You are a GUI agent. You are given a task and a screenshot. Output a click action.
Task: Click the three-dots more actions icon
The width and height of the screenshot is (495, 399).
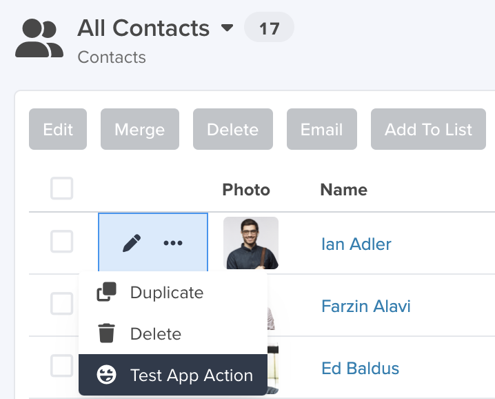click(x=173, y=243)
